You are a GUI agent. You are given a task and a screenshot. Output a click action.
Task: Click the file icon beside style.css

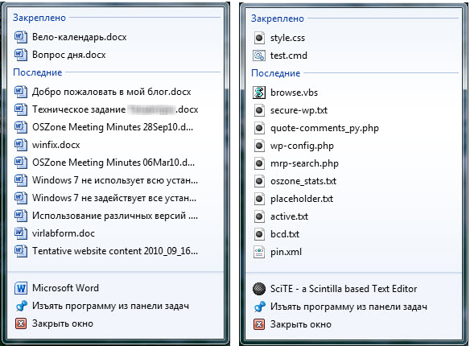(x=259, y=38)
